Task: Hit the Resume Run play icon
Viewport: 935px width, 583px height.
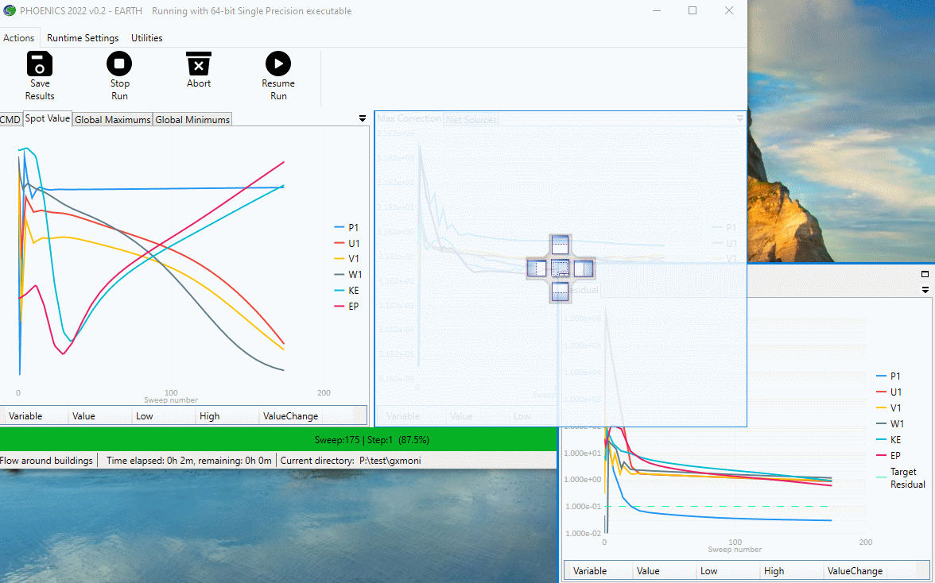Action: click(278, 64)
